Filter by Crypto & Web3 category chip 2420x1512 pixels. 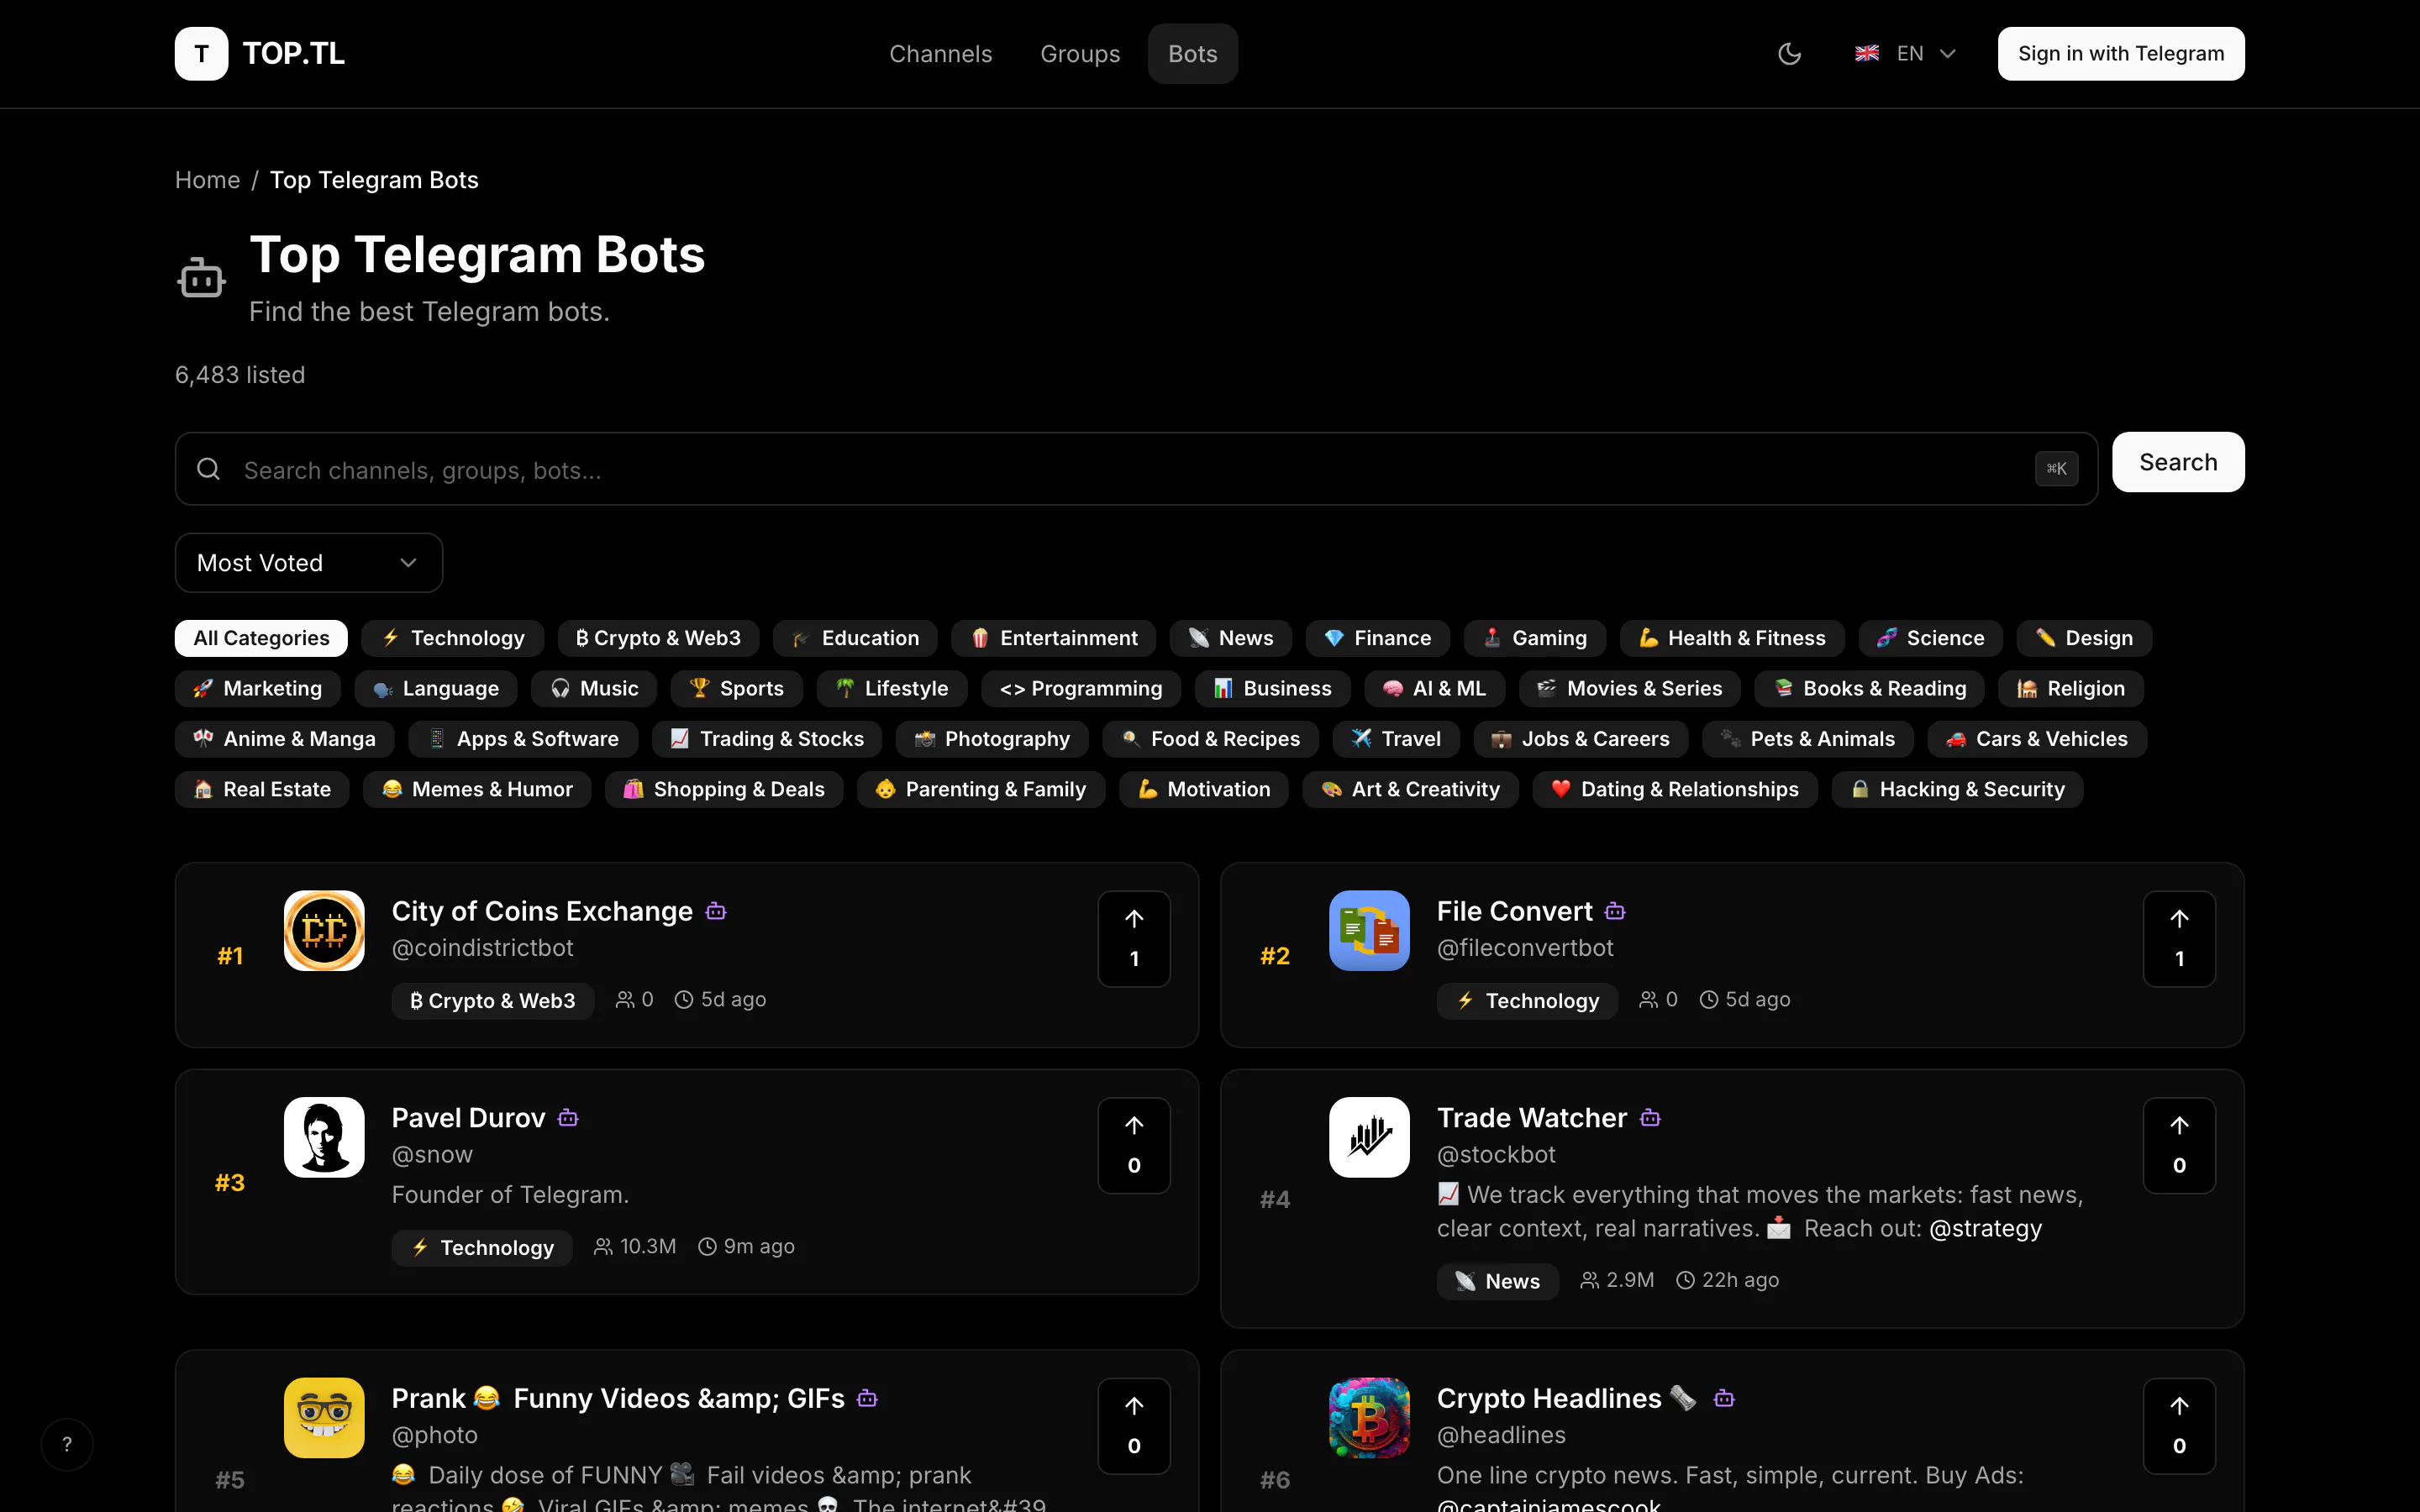(x=658, y=638)
